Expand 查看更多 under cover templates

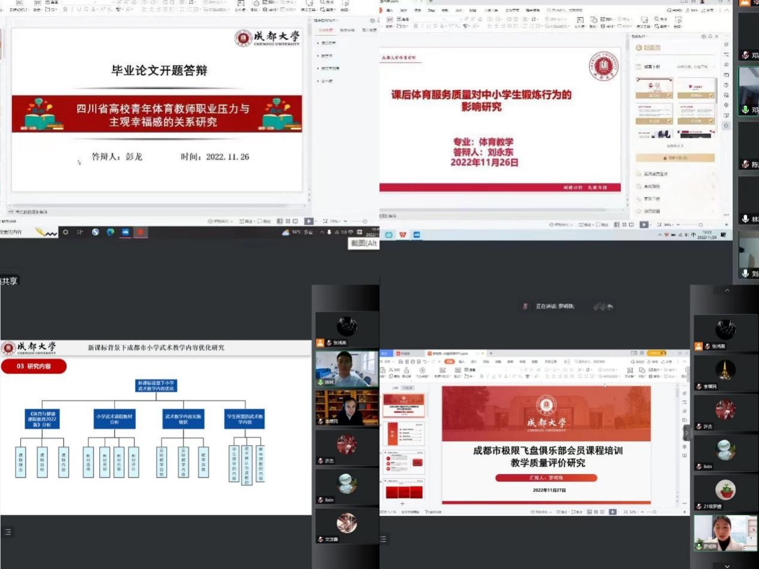click(x=675, y=145)
